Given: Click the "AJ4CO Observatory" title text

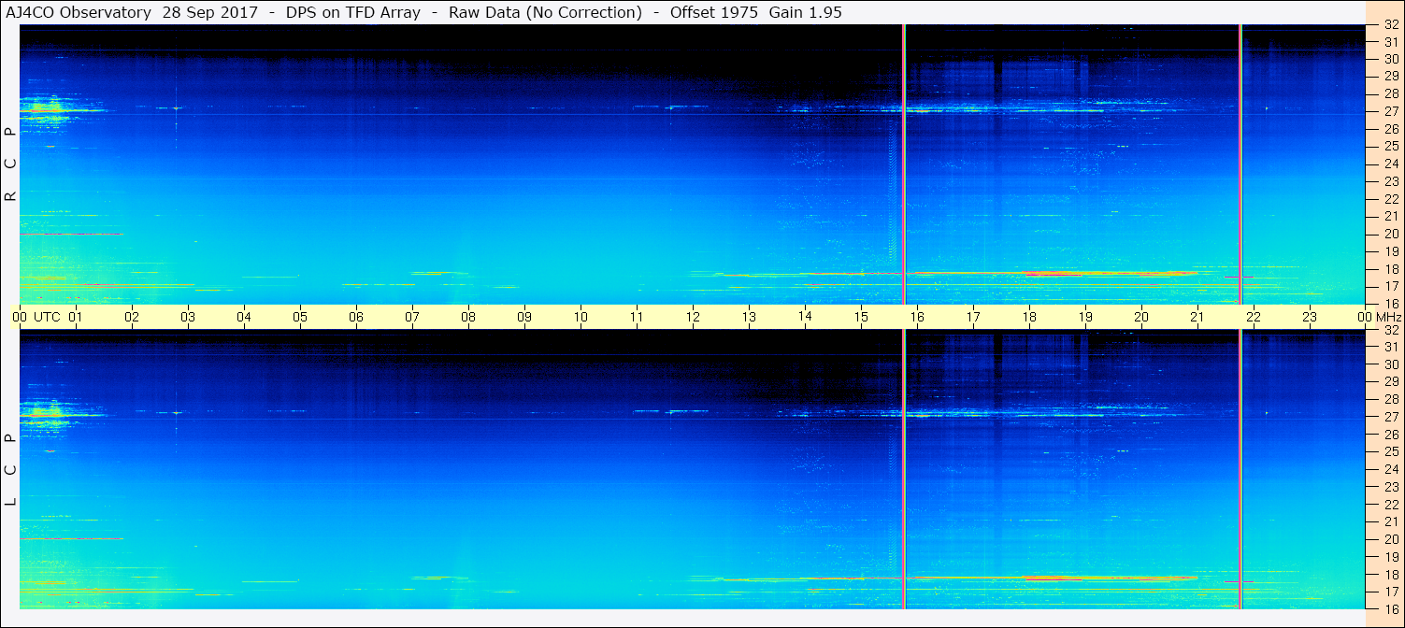Looking at the screenshot, I should pos(79,12).
